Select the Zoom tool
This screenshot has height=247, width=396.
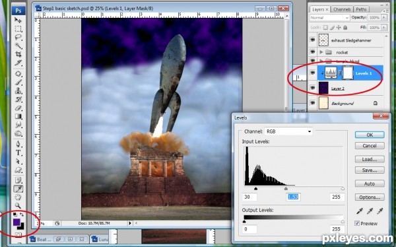[x=18, y=205]
